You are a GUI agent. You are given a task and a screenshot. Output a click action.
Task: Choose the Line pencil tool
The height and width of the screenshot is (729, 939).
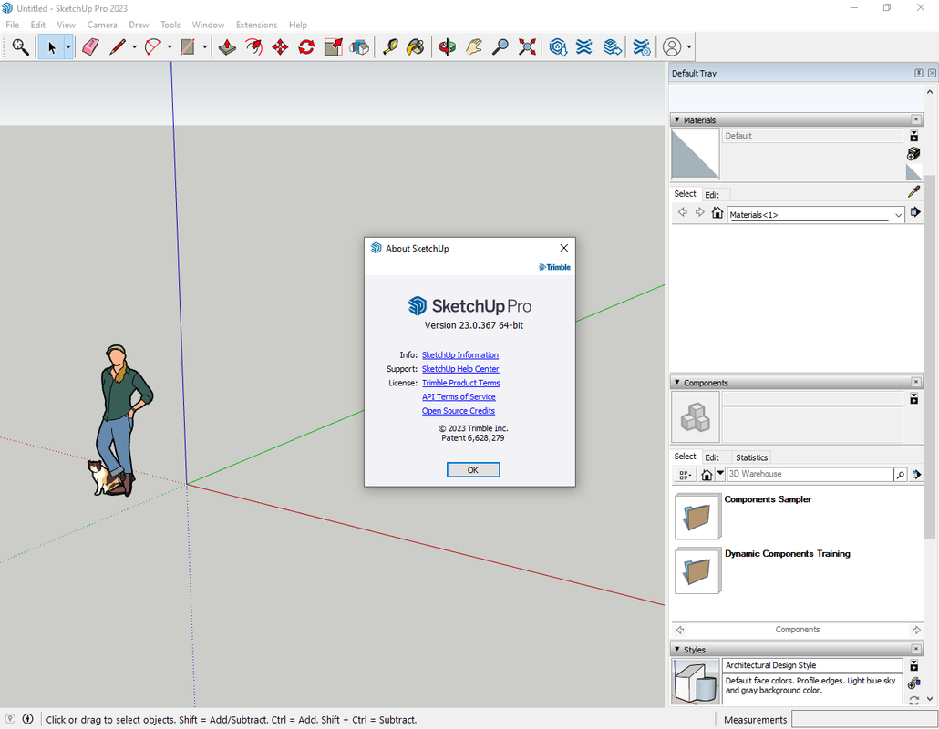[x=118, y=47]
